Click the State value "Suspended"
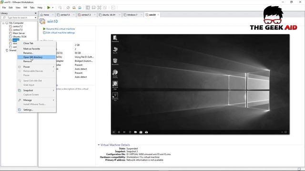The width and height of the screenshot is (305, 171). pos(132,149)
